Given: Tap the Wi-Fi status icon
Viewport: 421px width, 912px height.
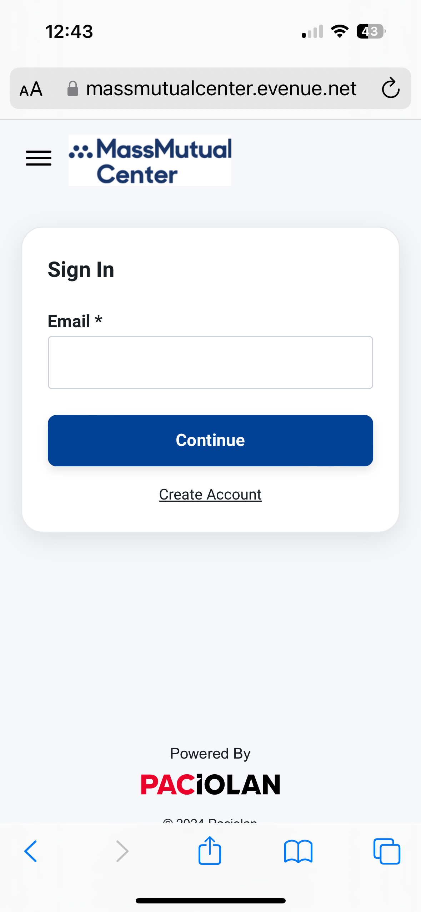Looking at the screenshot, I should click(340, 31).
